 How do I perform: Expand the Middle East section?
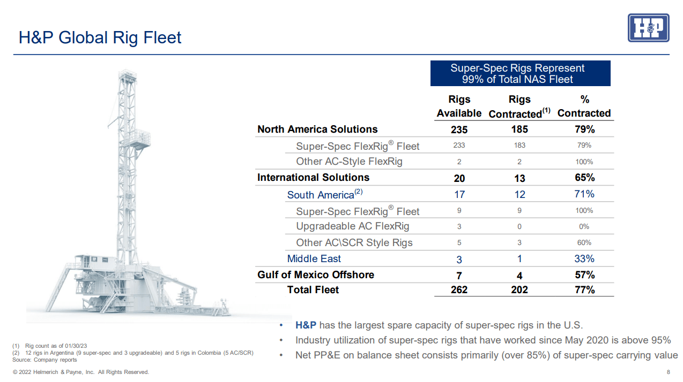coord(314,258)
